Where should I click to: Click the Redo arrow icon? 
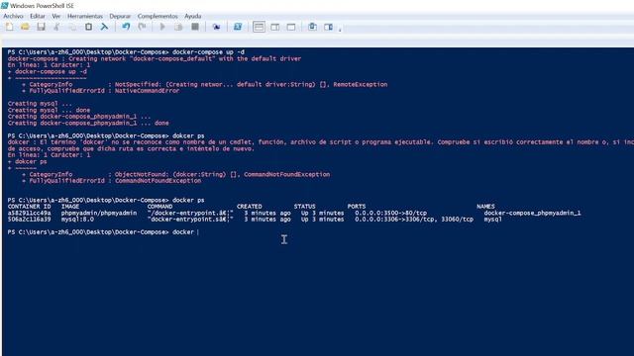coord(142,27)
